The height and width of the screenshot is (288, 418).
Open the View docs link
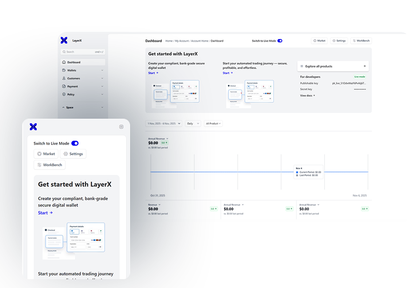(308, 95)
